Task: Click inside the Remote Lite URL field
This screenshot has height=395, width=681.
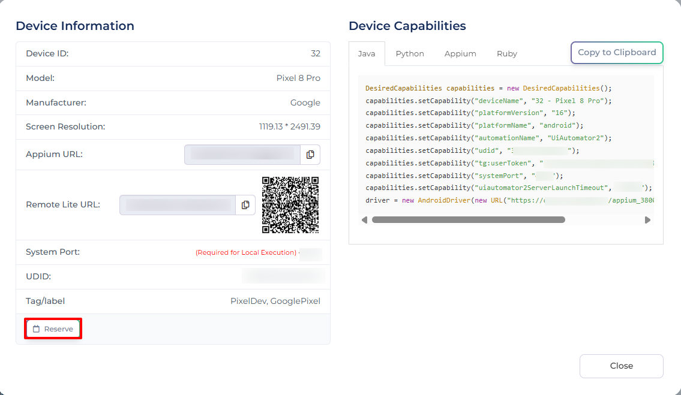Action: click(x=177, y=205)
